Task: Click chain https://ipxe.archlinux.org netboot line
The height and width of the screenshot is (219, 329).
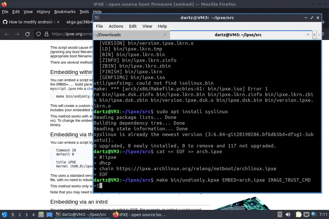Action: [188, 169]
